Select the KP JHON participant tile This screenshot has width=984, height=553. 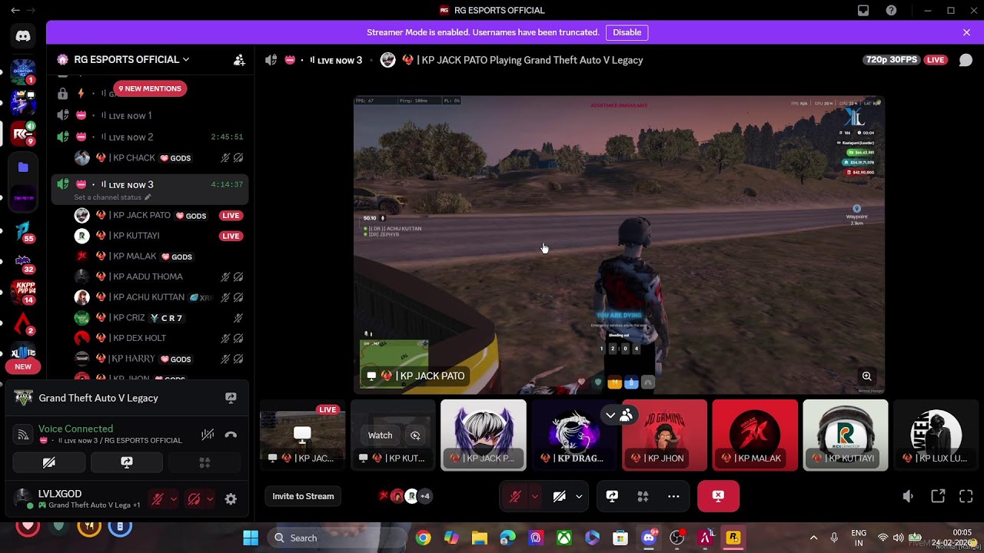pos(664,435)
